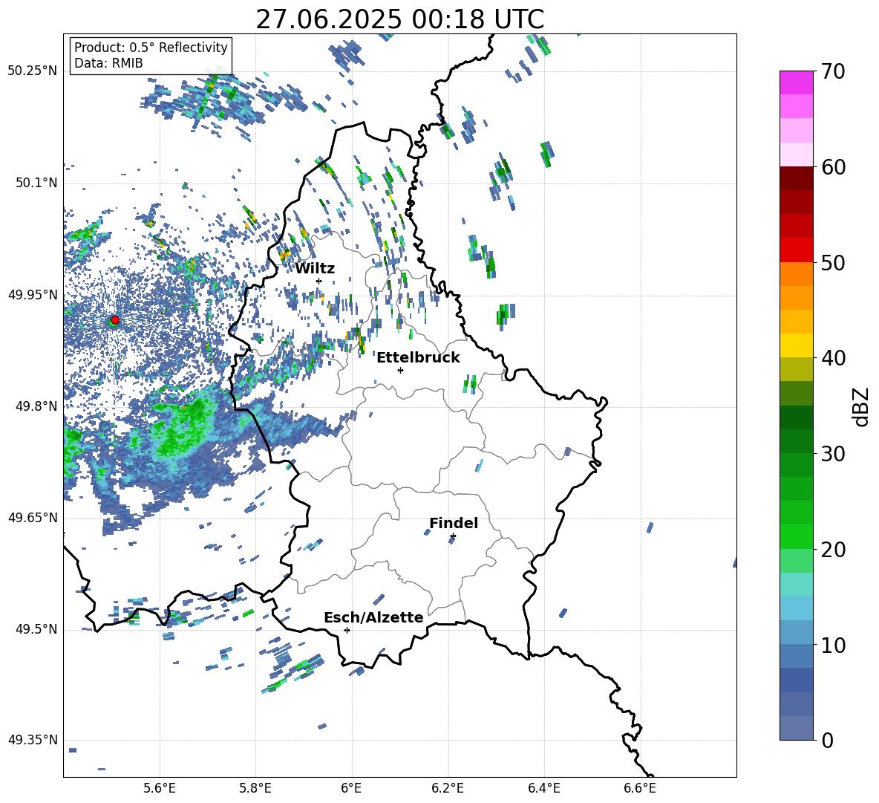Click the large green rain cell near 49.8°N

[x=185, y=426]
